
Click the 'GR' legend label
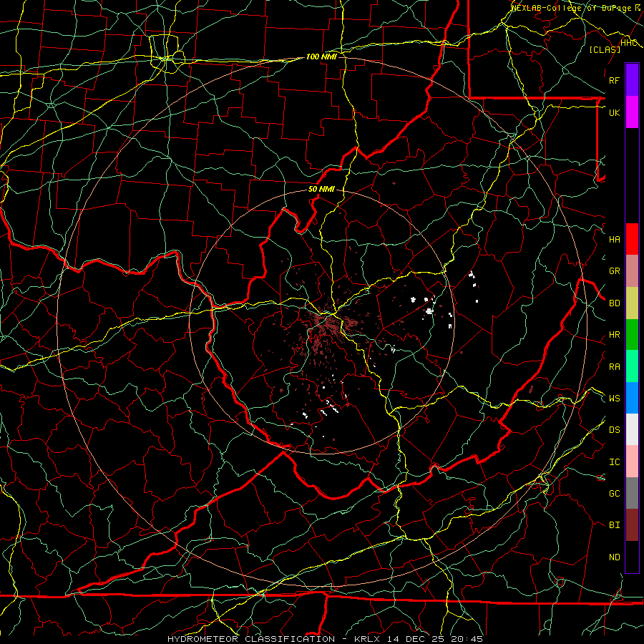point(614,271)
